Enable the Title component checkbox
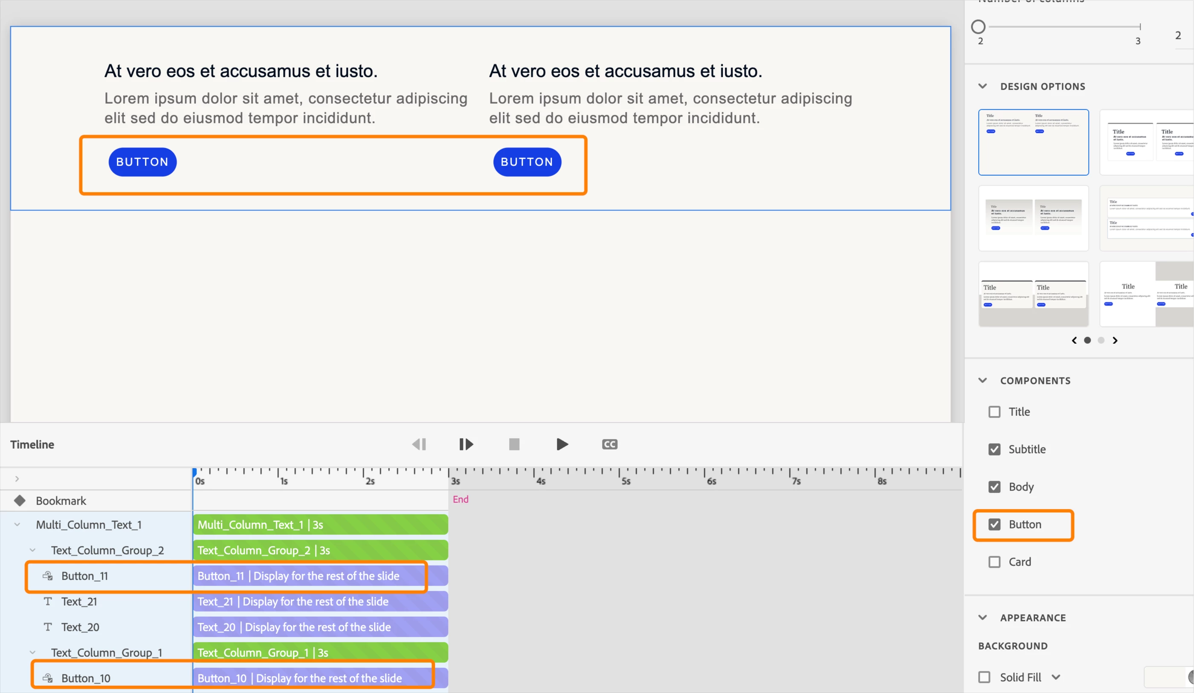 click(x=994, y=412)
